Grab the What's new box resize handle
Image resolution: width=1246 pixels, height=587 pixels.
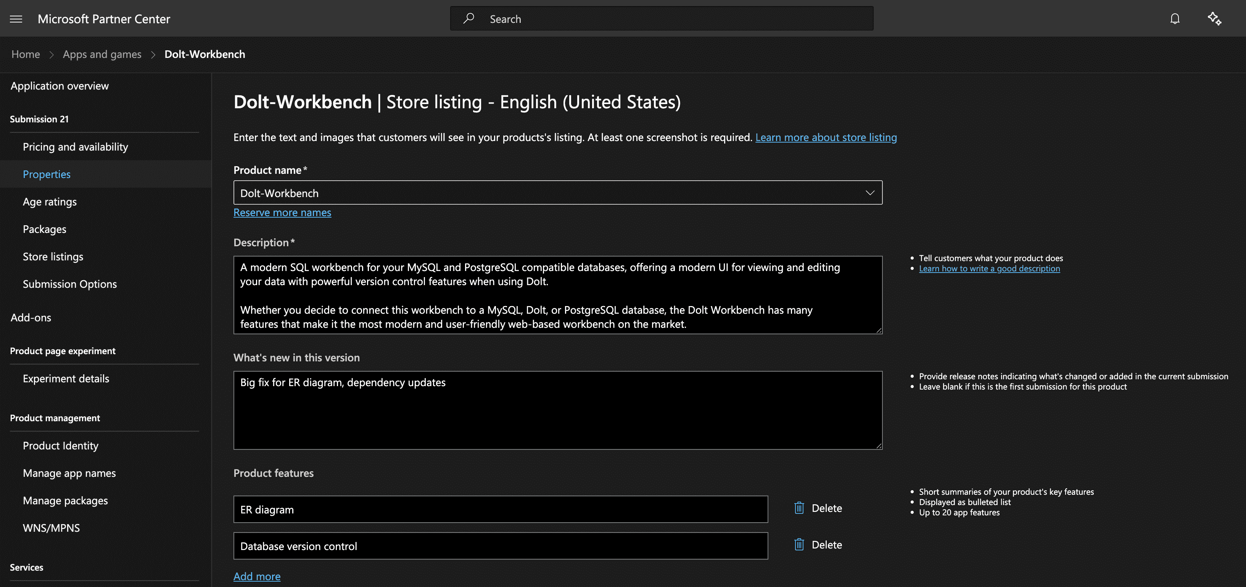point(878,446)
